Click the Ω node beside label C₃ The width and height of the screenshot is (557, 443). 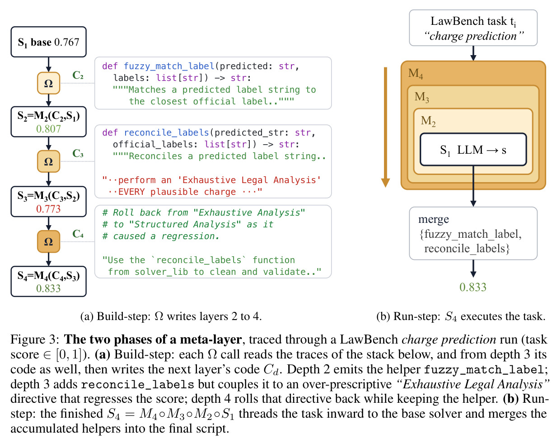pyautogui.click(x=48, y=162)
